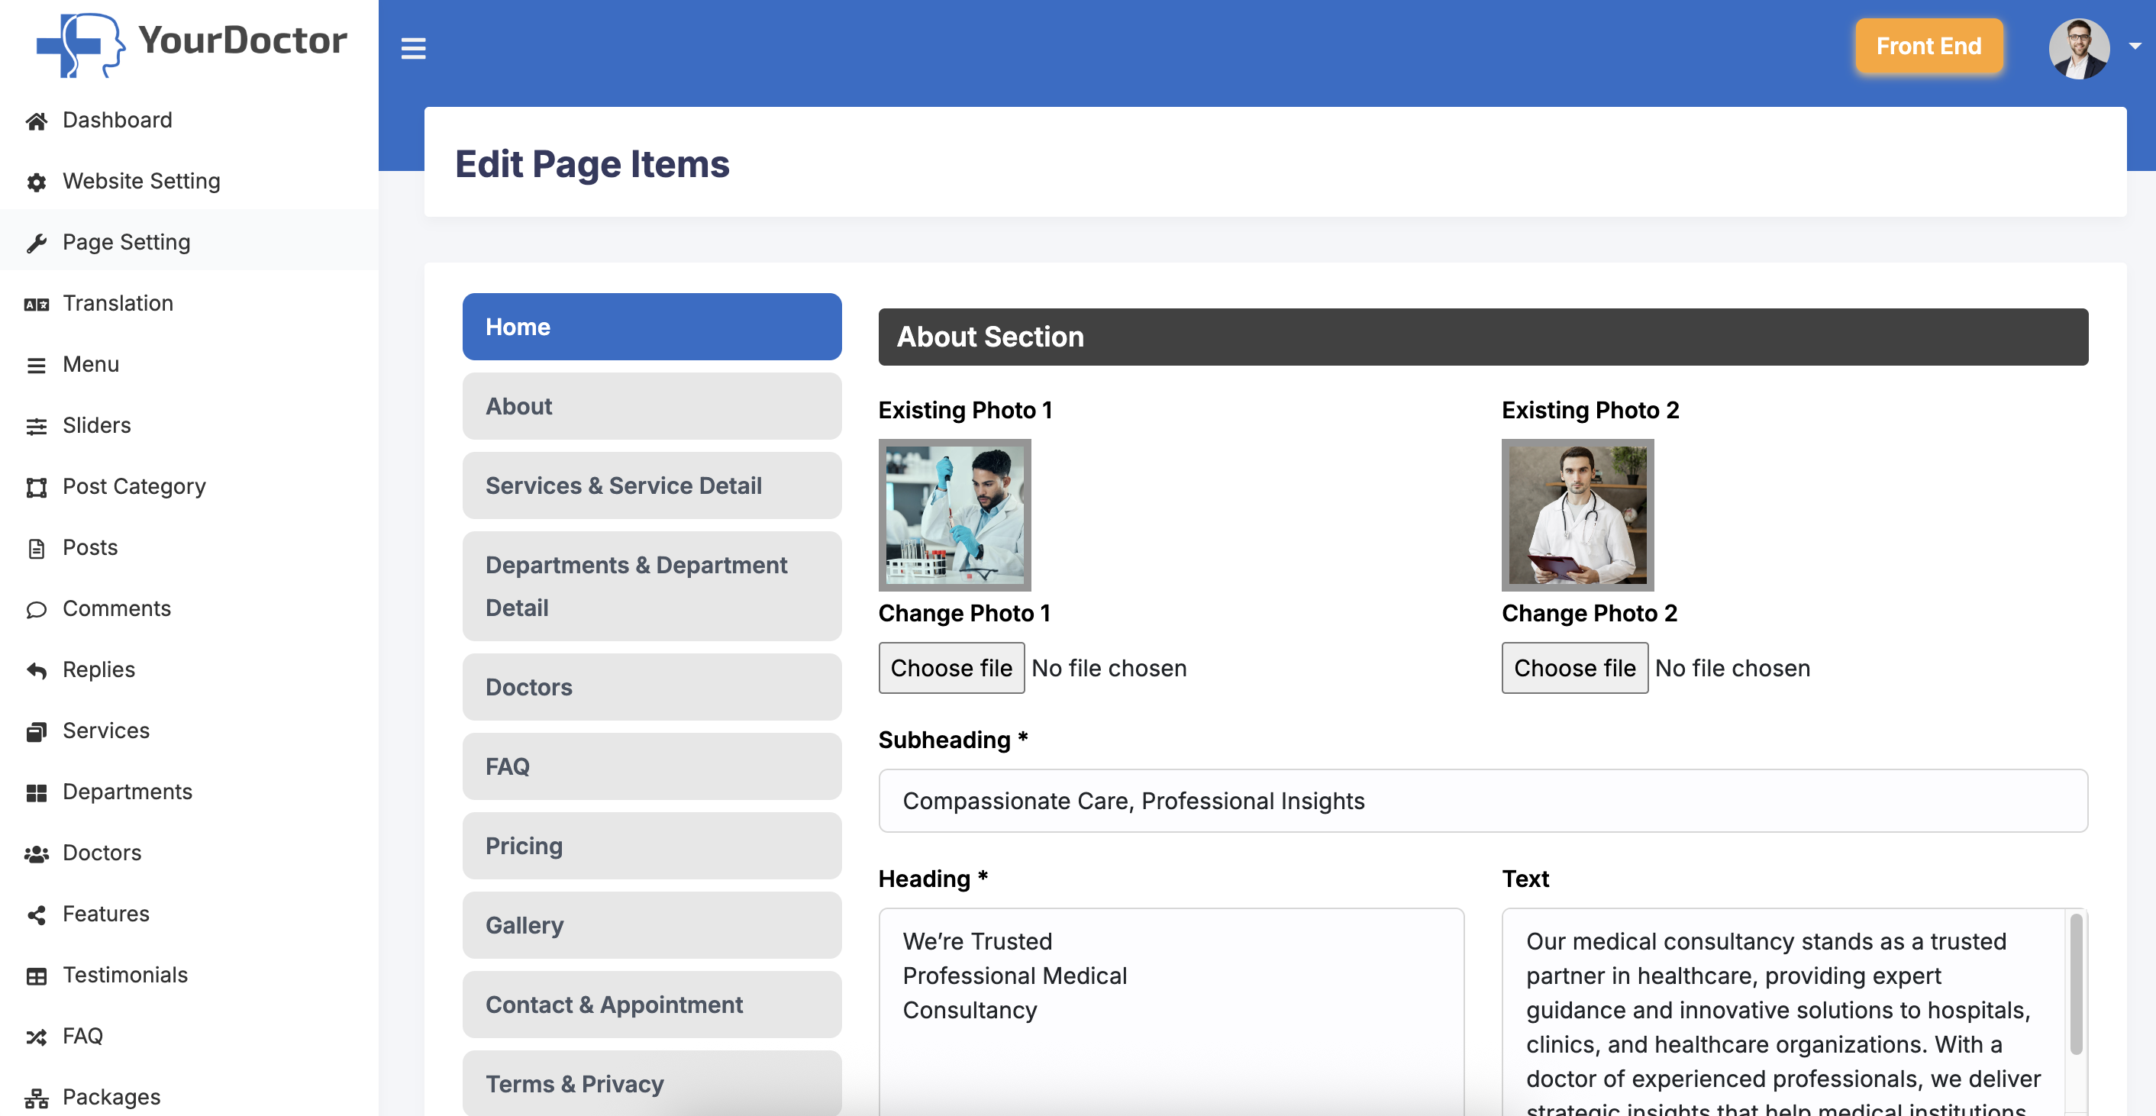The image size is (2156, 1116).
Task: Toggle sidebar with hamburger icon
Action: pos(414,49)
